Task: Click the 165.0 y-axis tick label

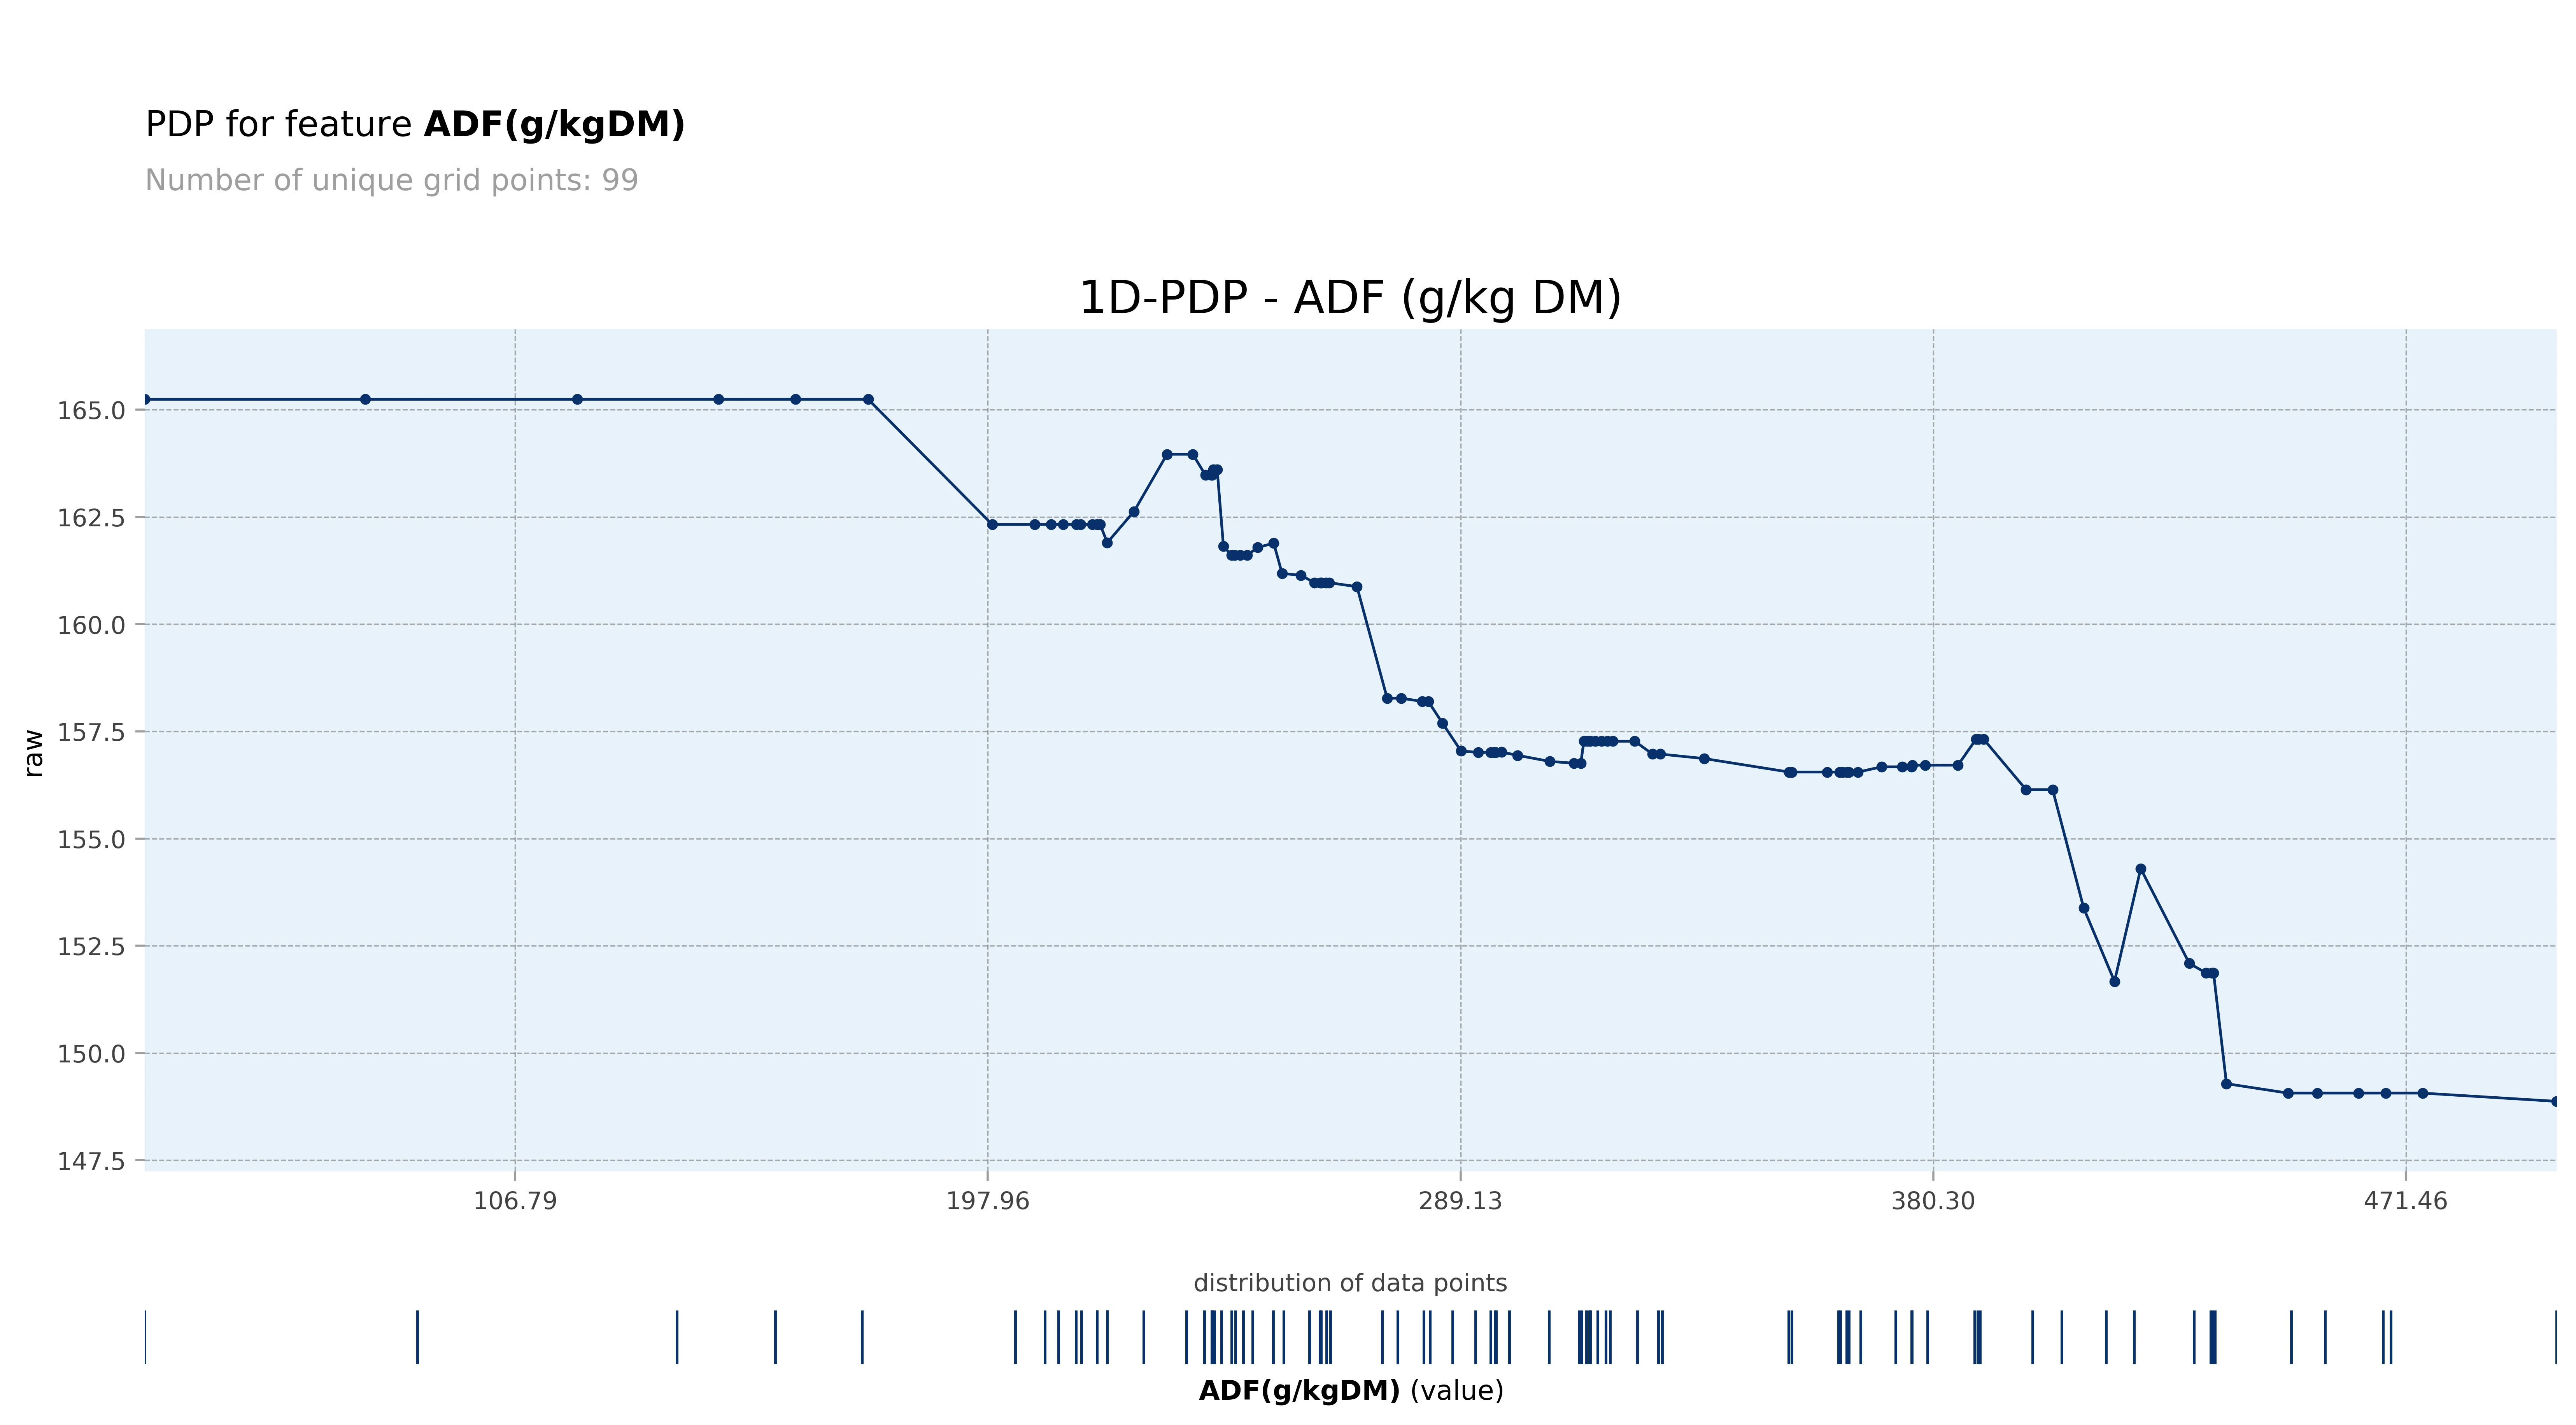Action: 91,411
